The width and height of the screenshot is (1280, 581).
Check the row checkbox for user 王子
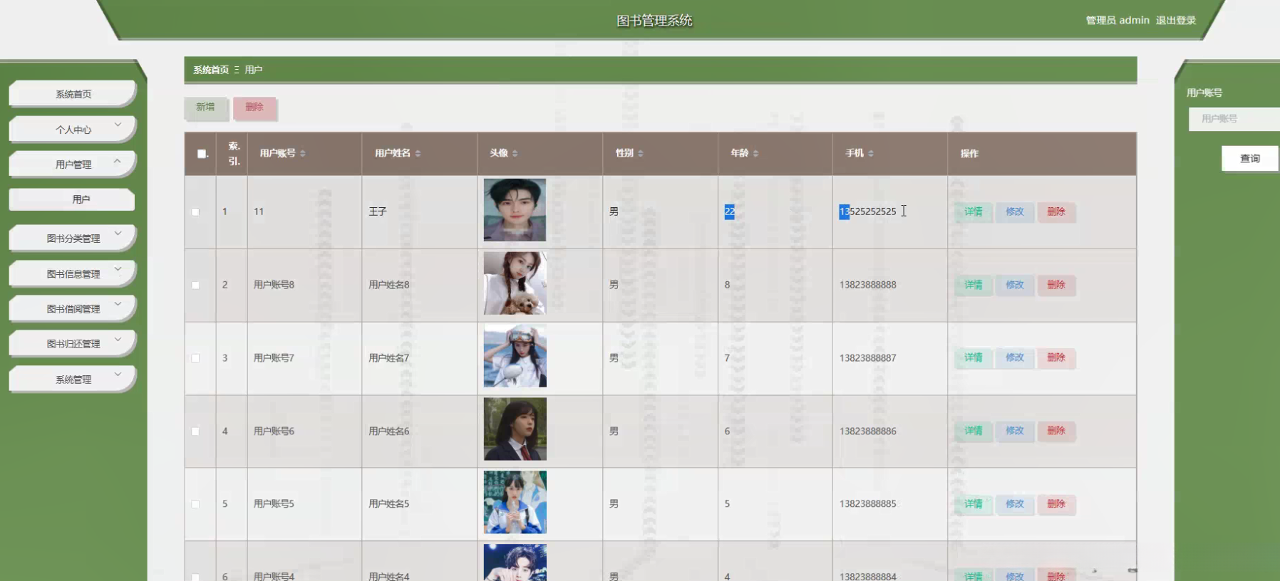point(195,212)
